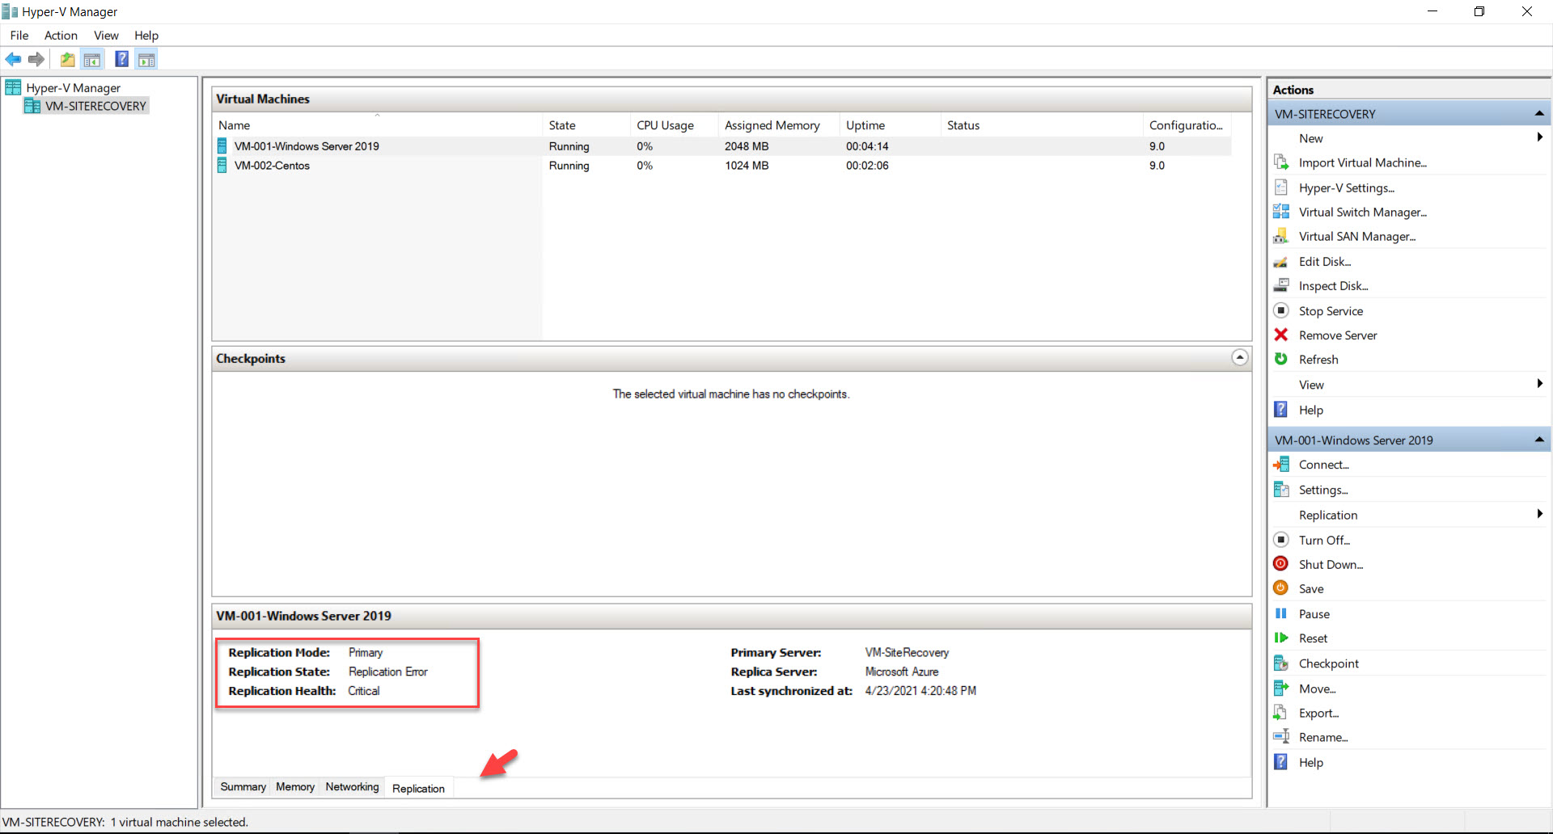
Task: Collapse the Checkpoints panel
Action: click(x=1240, y=357)
